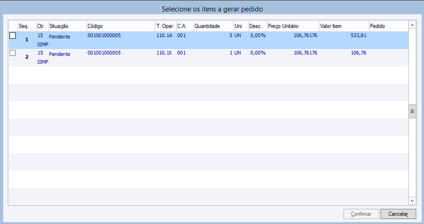
Task: Click the Confirmar button
Action: pyautogui.click(x=361, y=214)
